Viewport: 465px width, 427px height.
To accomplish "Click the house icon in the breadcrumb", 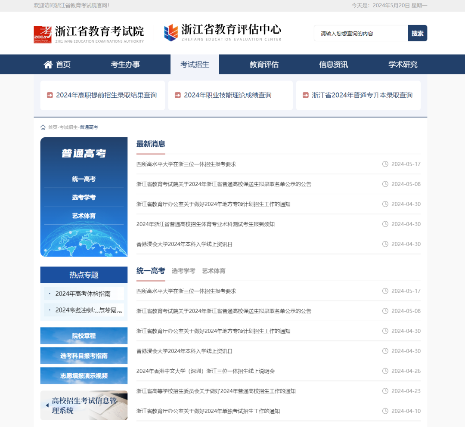I will [x=43, y=127].
